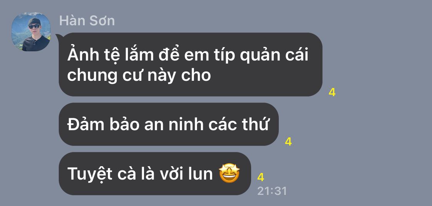The height and width of the screenshot is (206, 432).
Task: Click the bubble tail next to the avatar
Action: point(59,38)
